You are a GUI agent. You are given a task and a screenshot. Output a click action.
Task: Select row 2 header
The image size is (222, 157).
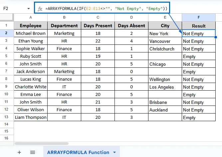click(7, 33)
